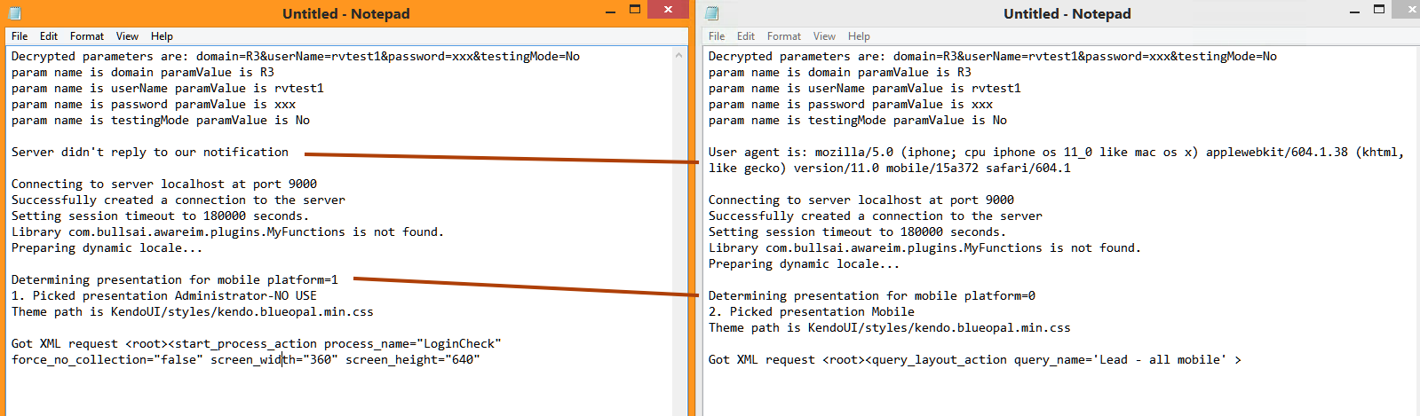
Task: Click the left Notepad title bar text
Action: point(346,13)
